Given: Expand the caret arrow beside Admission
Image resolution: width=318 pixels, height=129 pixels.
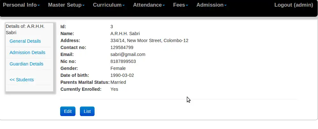Looking at the screenshot, I should [x=225, y=6].
